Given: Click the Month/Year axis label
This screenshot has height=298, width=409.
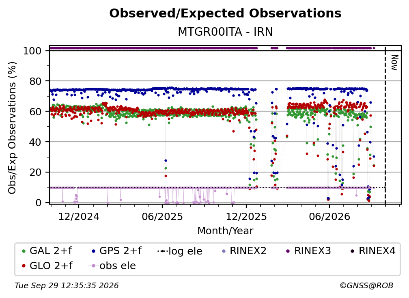Looking at the screenshot, I should [x=225, y=231].
